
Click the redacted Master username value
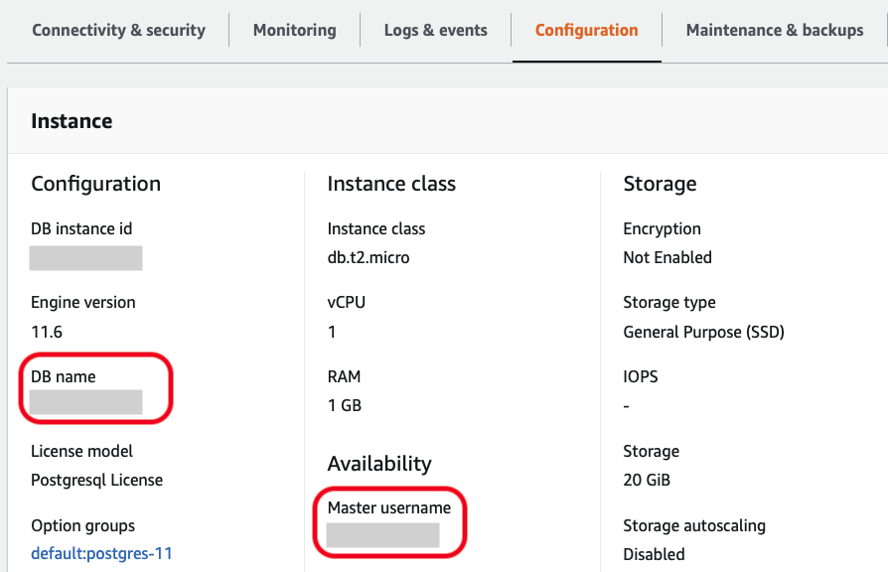click(x=383, y=535)
